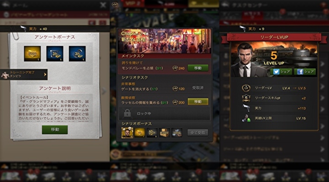Click the リーダーLV badge icon
The width and height of the screenshot is (329, 182).
pyautogui.click(x=246, y=88)
